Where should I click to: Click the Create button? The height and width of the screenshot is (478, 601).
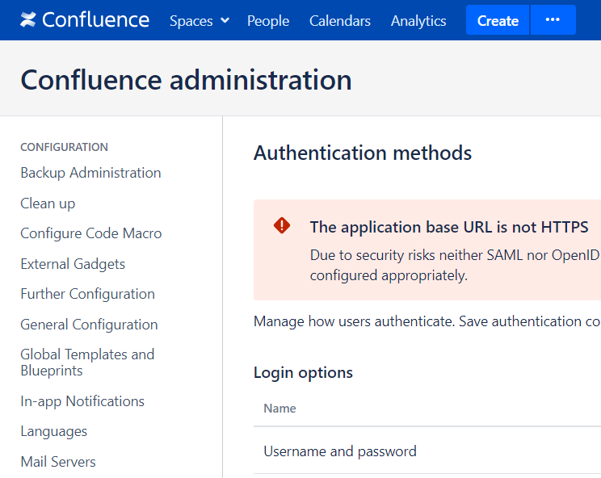point(498,20)
